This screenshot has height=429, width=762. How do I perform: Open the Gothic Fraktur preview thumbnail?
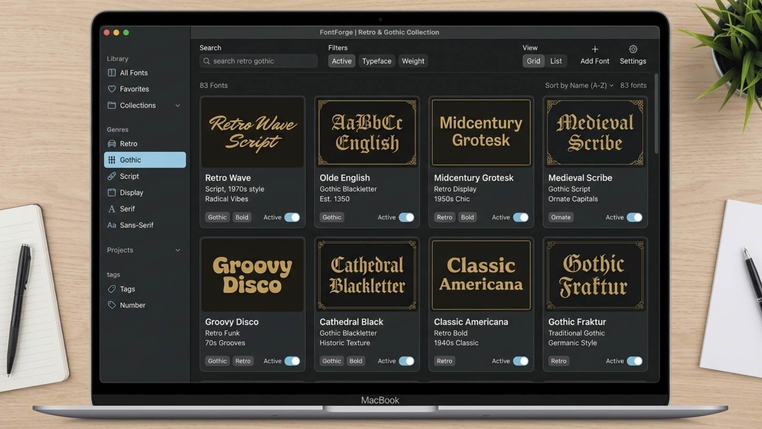(595, 275)
